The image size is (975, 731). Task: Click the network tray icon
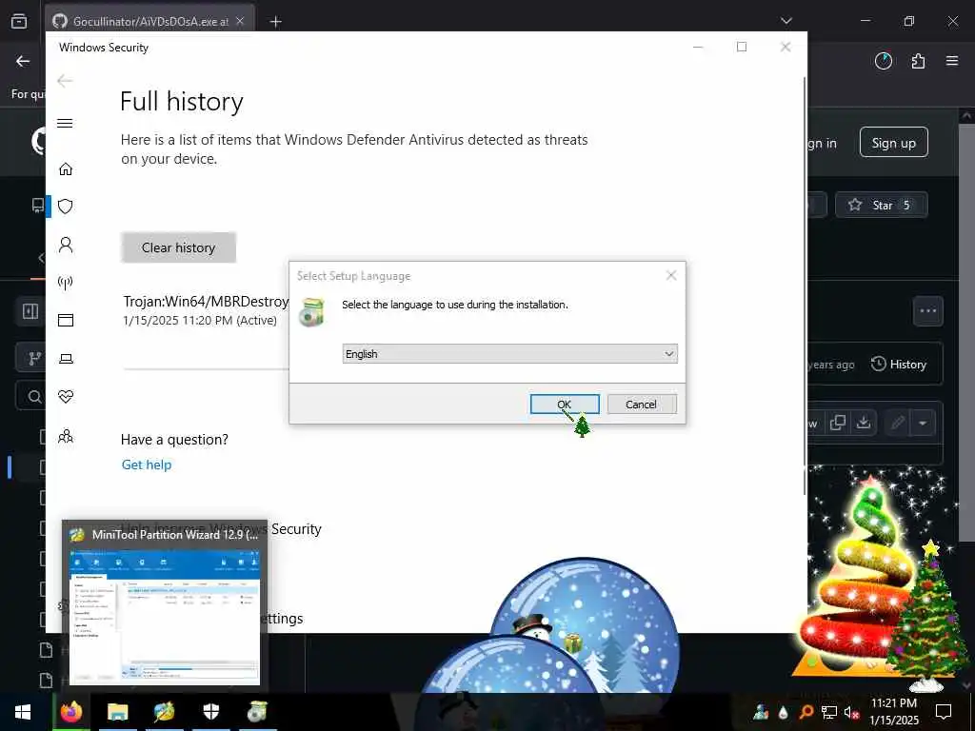point(829,712)
